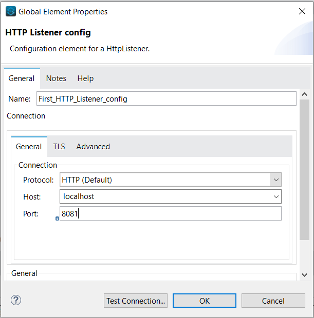Click into the Port field
This screenshot has width=314, height=318.
[x=171, y=213]
